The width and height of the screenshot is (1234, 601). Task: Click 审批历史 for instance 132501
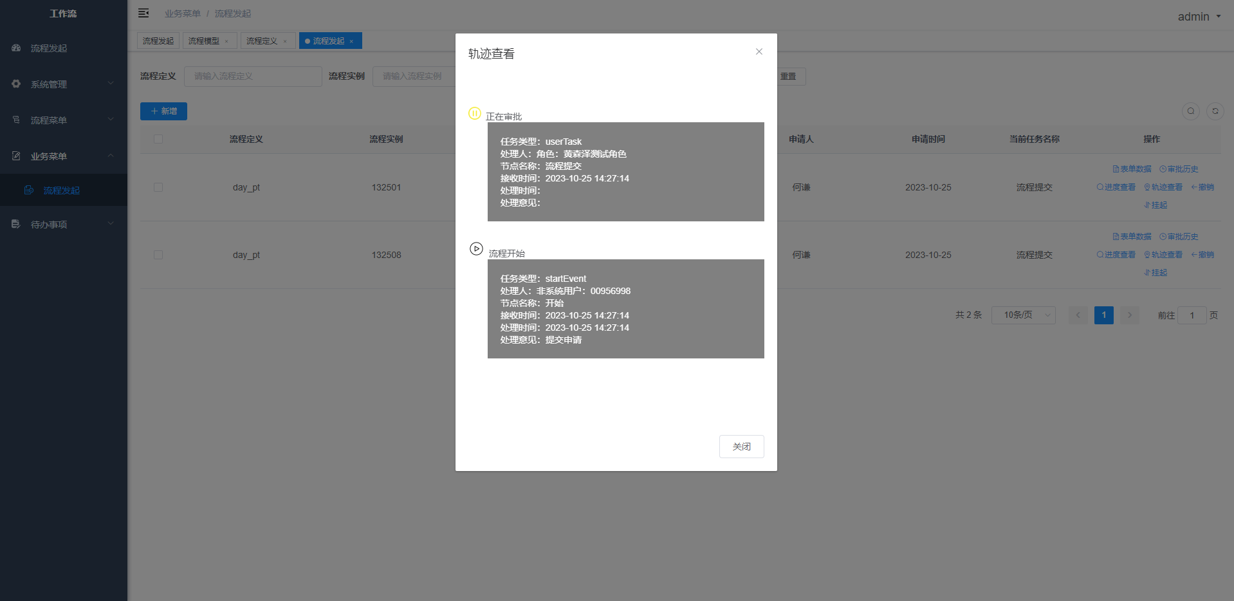pos(1179,169)
